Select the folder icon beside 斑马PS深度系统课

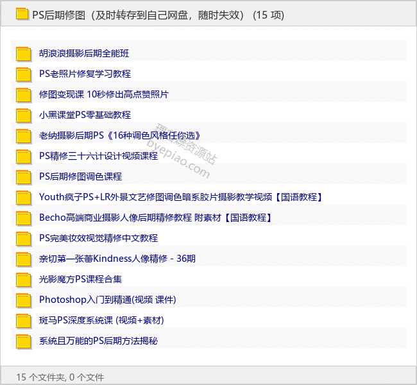point(23,321)
